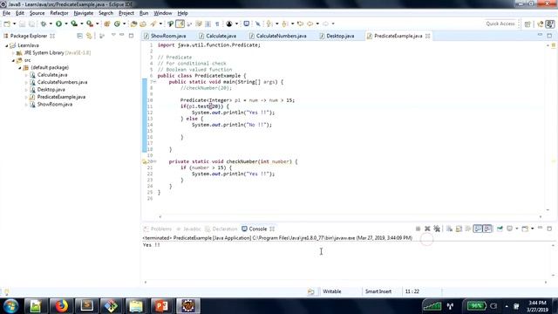This screenshot has height=314, width=558.
Task: Switch to the Problems view tab
Action: tap(157, 229)
